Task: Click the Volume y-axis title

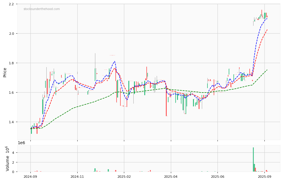Action: pyautogui.click(x=7, y=159)
